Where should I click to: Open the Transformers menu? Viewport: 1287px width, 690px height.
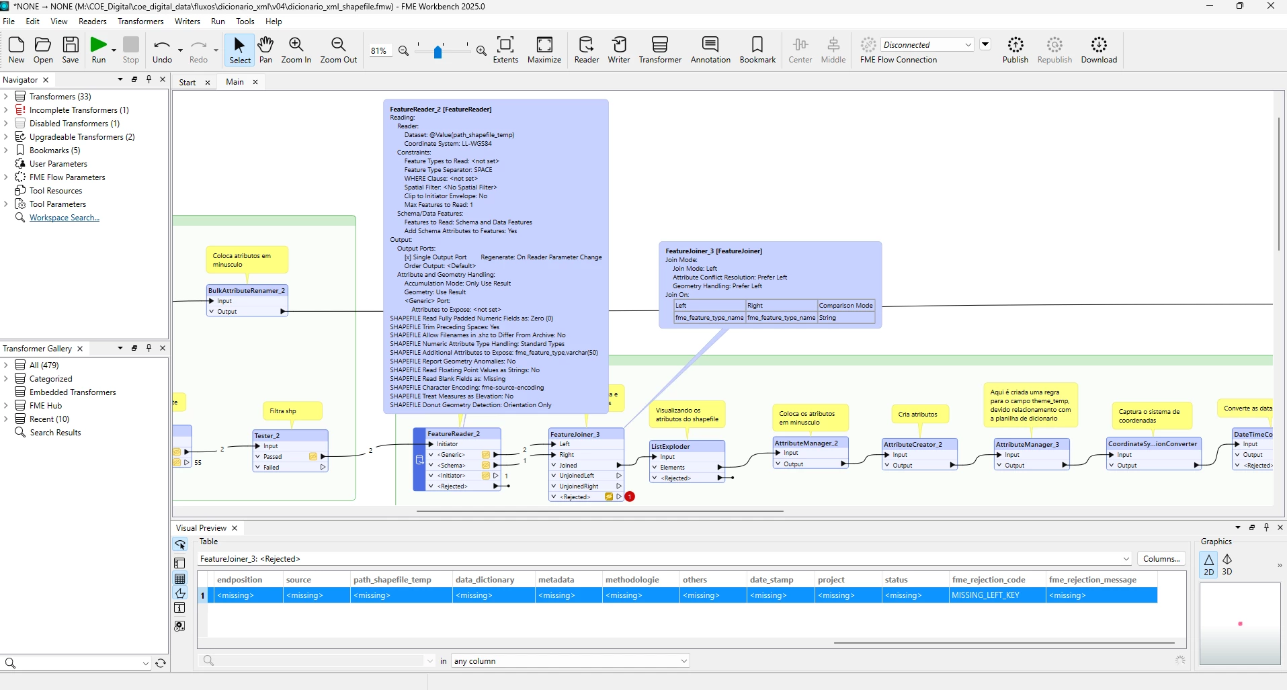click(140, 21)
